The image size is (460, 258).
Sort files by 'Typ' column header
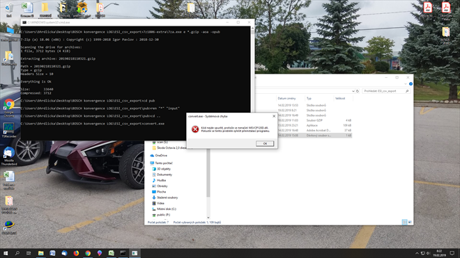tap(309, 98)
